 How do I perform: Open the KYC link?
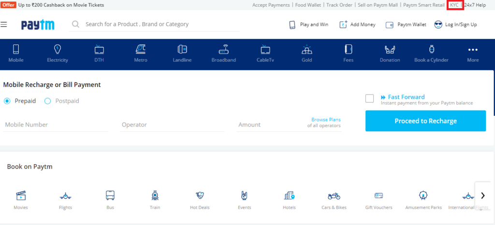point(454,5)
